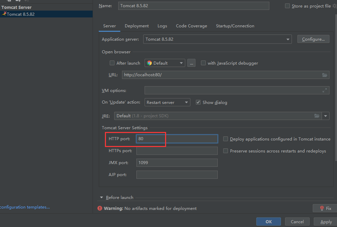Click the folder icon in URL field
This screenshot has width=337, height=227.
click(324, 75)
